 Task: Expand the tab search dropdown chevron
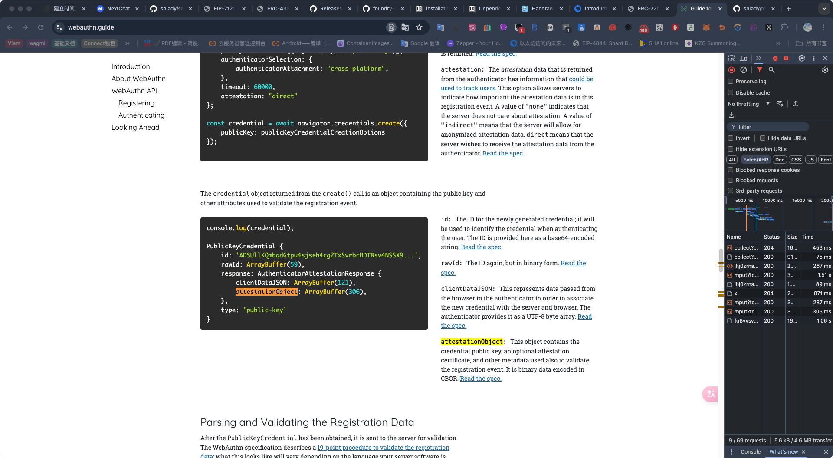coord(824,9)
